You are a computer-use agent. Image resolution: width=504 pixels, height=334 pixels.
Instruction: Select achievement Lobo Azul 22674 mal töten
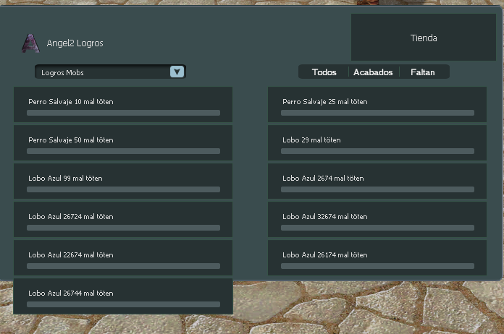123,257
